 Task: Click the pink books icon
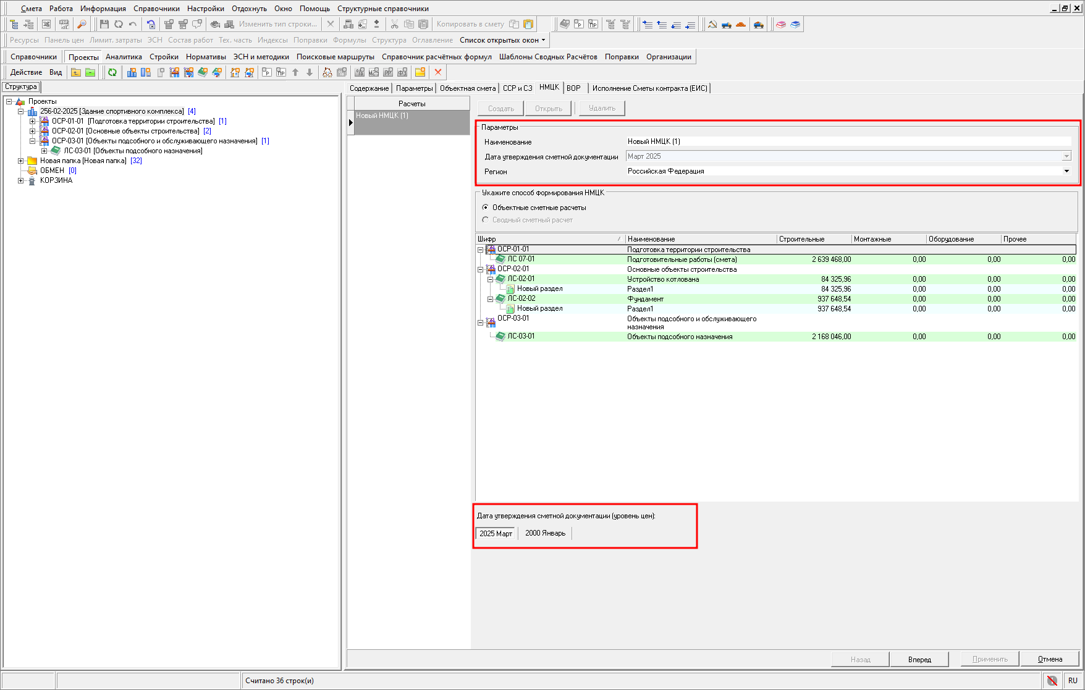[x=781, y=24]
